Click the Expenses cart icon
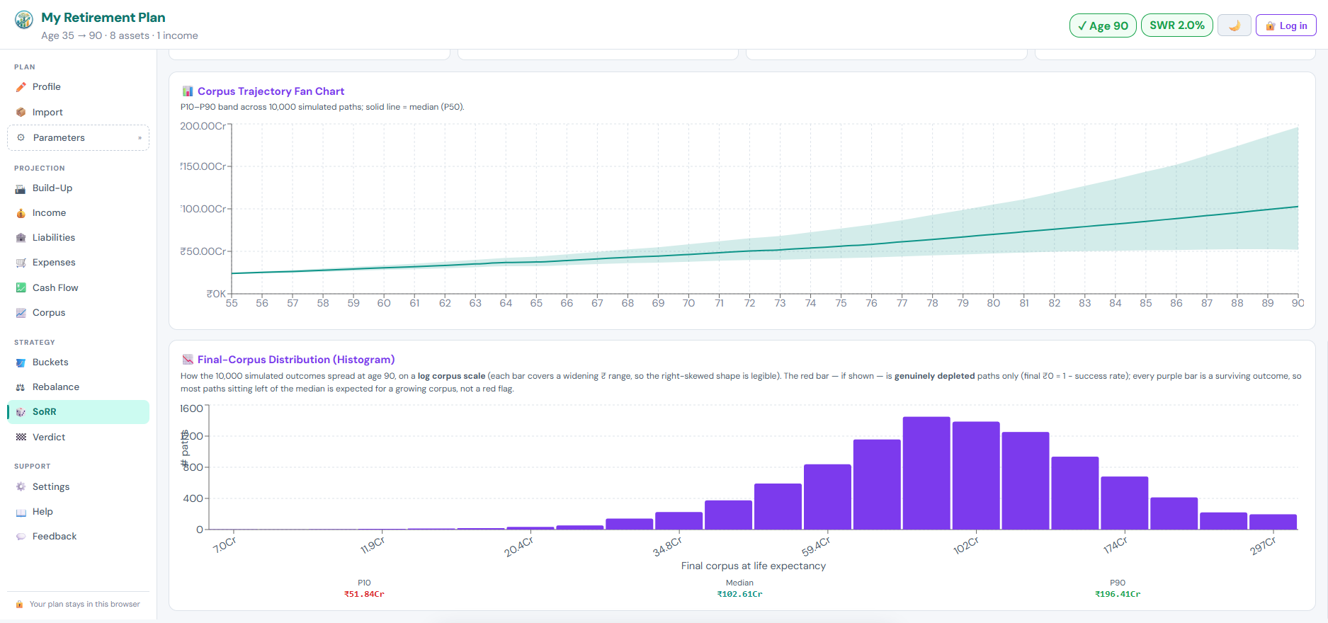 click(x=21, y=263)
